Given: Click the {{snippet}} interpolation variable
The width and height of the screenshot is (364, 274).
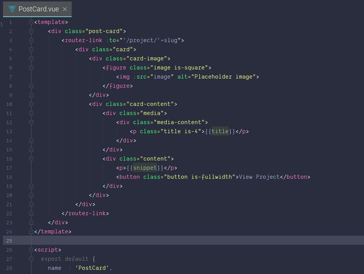Looking at the screenshot, I should pyautogui.click(x=145, y=168).
